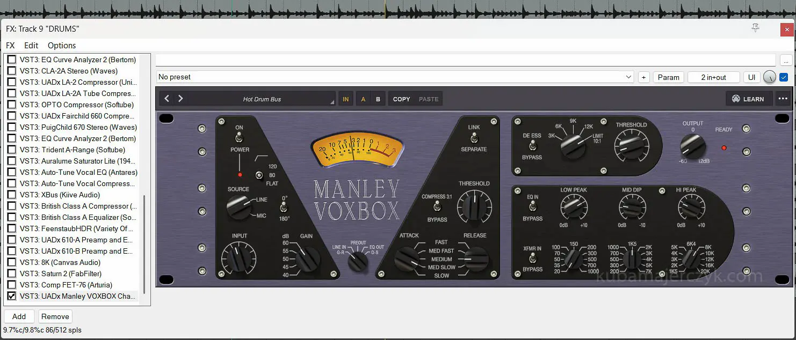This screenshot has height=340, width=796.
Task: Click the wet/dry mix knob
Action: tap(769, 77)
